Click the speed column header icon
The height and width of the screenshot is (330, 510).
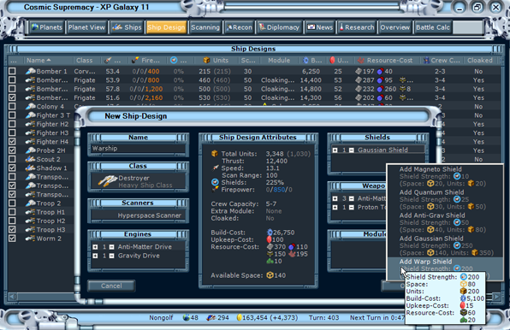[108, 61]
